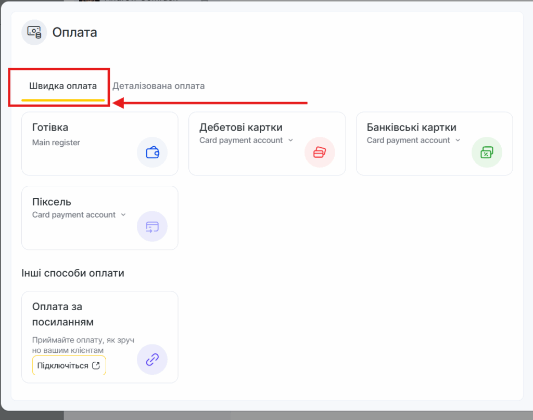
Task: Switch to the Швидка оплата tab
Action: (62, 86)
